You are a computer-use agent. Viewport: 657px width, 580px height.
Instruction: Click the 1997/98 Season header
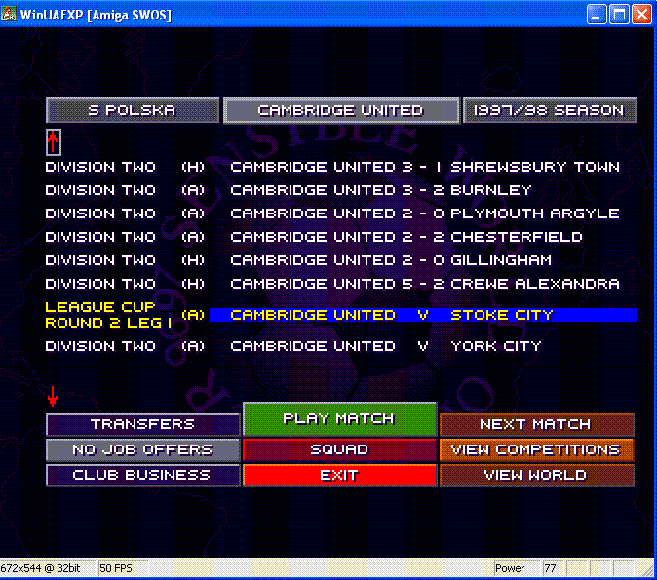point(549,111)
